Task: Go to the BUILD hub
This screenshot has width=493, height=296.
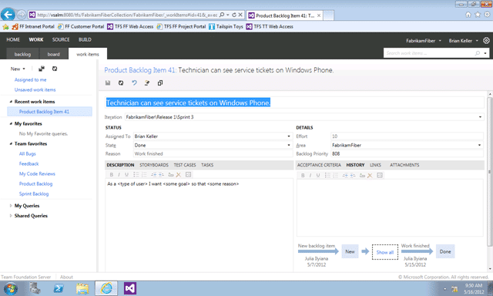Action: click(x=85, y=39)
